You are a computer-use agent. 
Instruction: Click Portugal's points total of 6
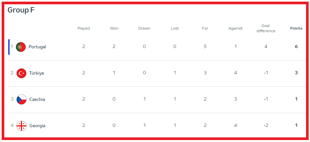[x=296, y=47]
